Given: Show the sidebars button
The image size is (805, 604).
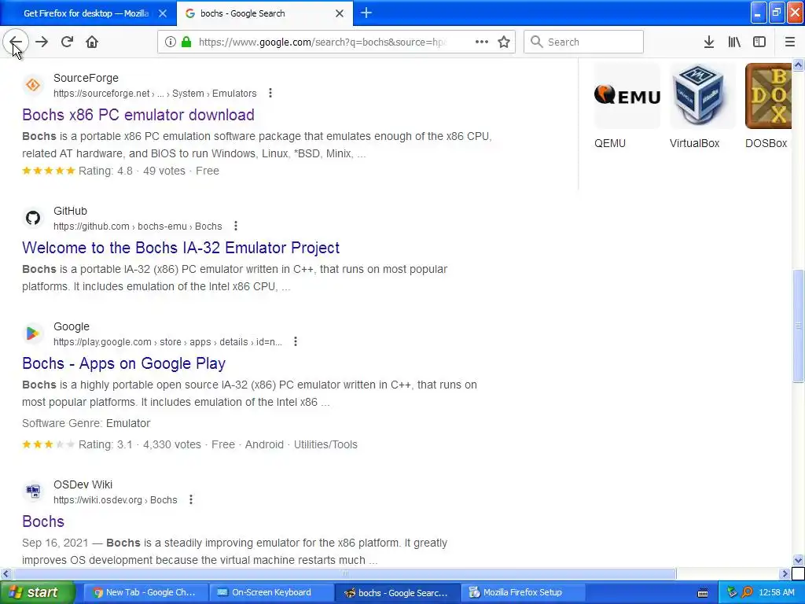Looking at the screenshot, I should (x=759, y=42).
